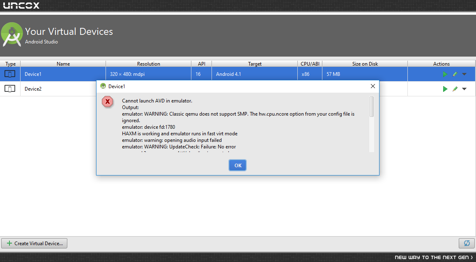Click 'NEW WAY TO THE NEXT GEN' footer link
This screenshot has width=476, height=262.
434,257
